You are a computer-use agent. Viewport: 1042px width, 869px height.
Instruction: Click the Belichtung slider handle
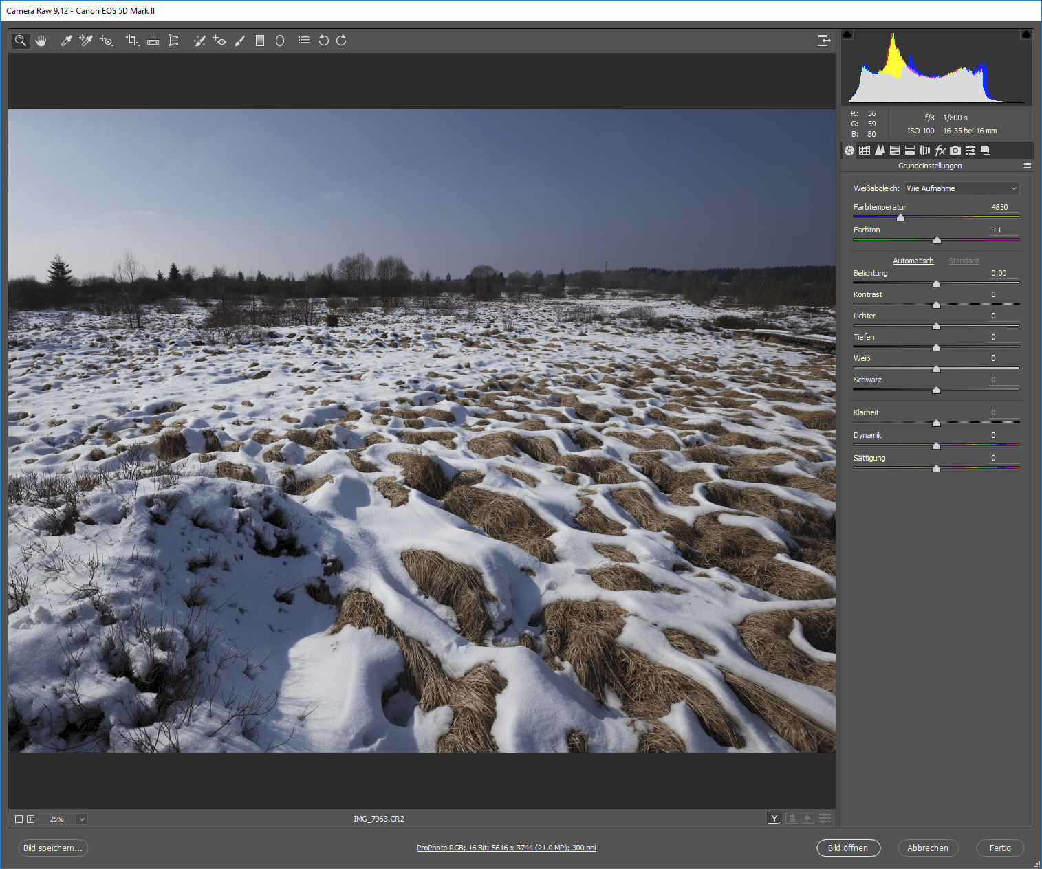pos(936,283)
